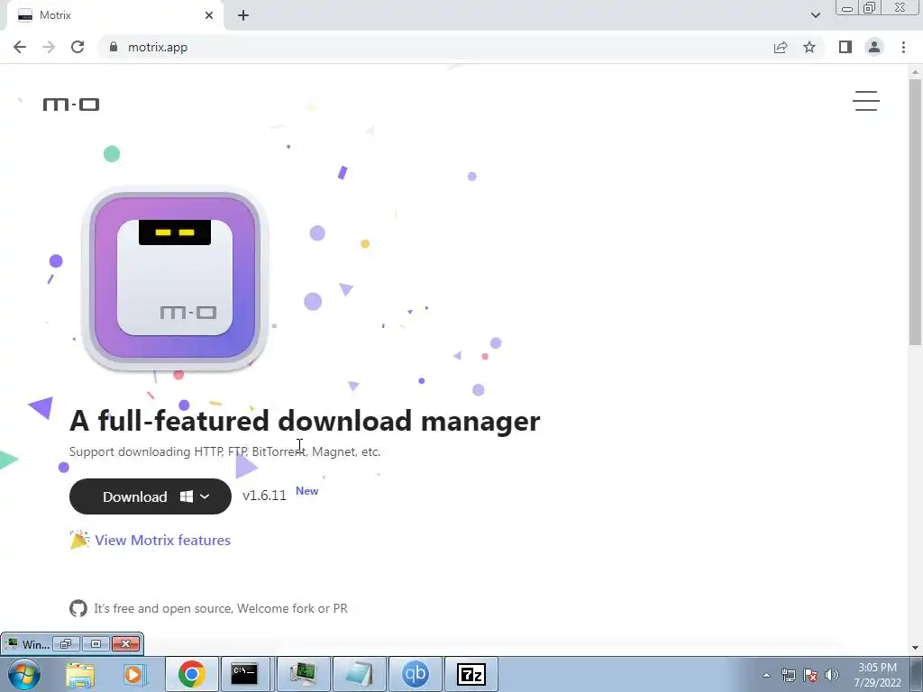Open the tab search chevron
923x692 pixels.
point(815,15)
